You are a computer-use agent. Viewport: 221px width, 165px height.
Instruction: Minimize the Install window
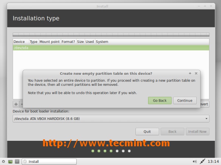click(x=199, y=6)
